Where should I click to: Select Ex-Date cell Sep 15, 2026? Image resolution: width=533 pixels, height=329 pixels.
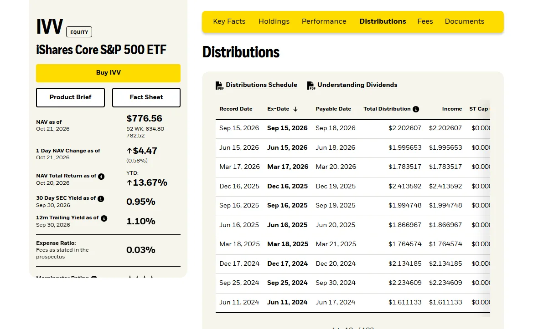(x=287, y=128)
